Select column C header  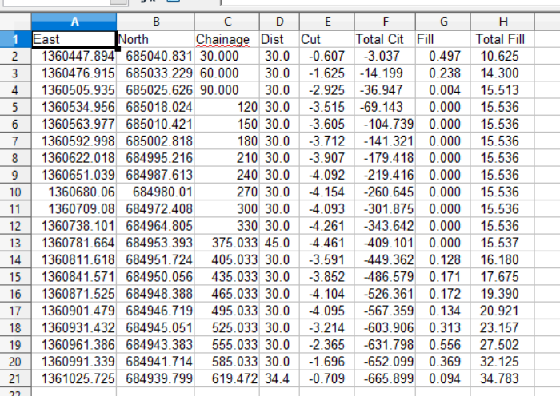pos(227,22)
